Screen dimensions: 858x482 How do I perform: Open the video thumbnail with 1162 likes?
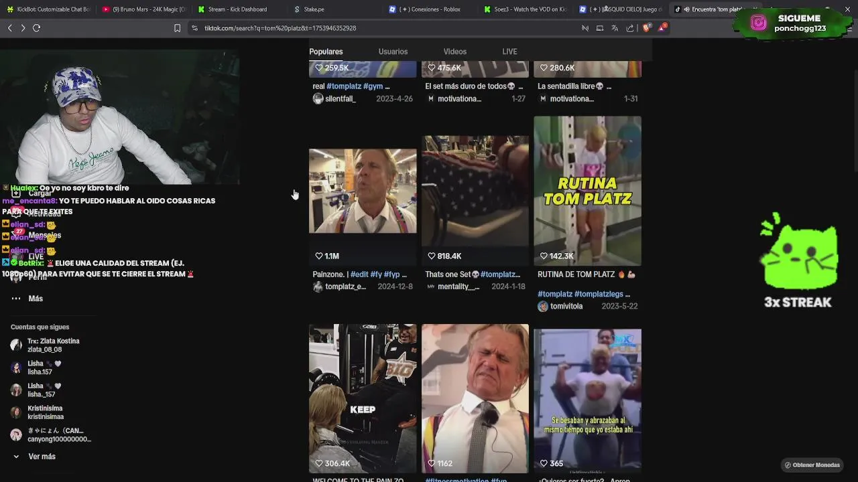pos(475,398)
